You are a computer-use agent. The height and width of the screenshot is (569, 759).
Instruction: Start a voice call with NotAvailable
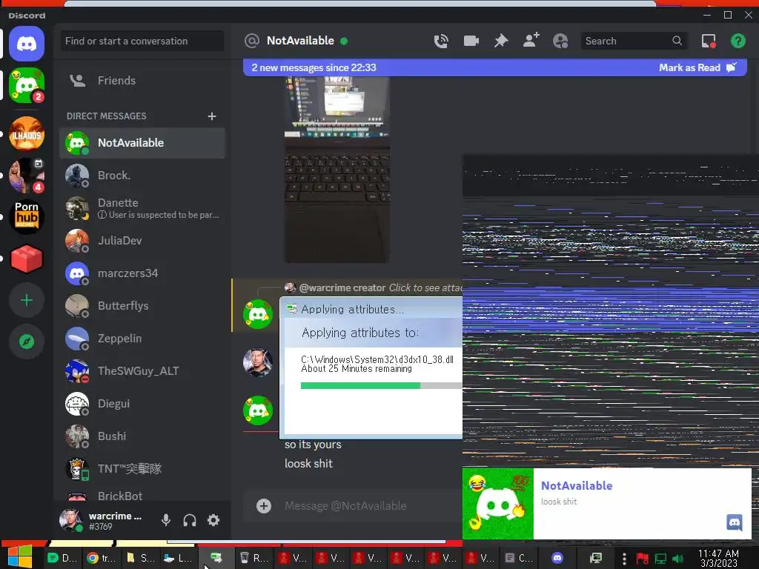point(441,41)
